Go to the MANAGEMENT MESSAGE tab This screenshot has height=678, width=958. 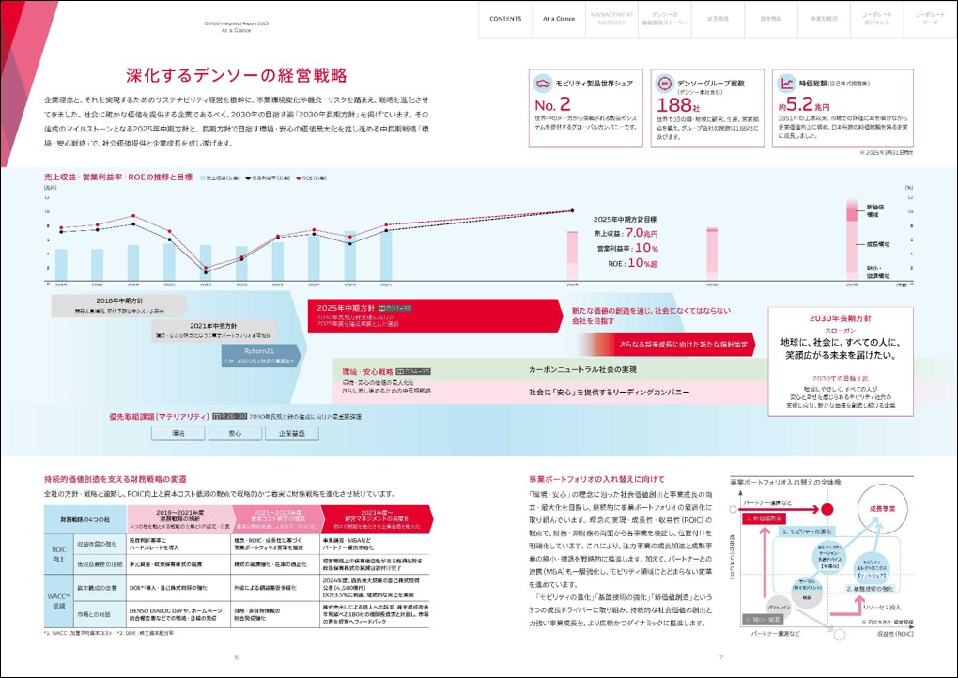tap(611, 19)
